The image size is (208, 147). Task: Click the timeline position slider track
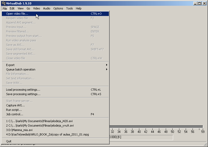[x=156, y=127]
